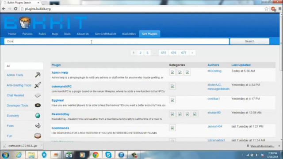Click the Anti-Griefing Tools sword icon
The image size is (283, 159).
[38, 85]
